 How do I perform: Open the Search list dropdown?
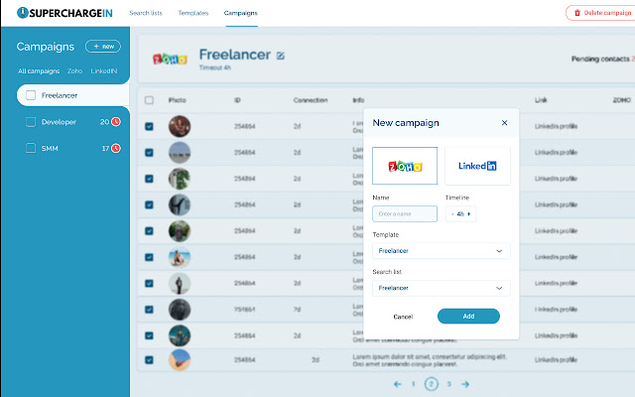(x=441, y=288)
